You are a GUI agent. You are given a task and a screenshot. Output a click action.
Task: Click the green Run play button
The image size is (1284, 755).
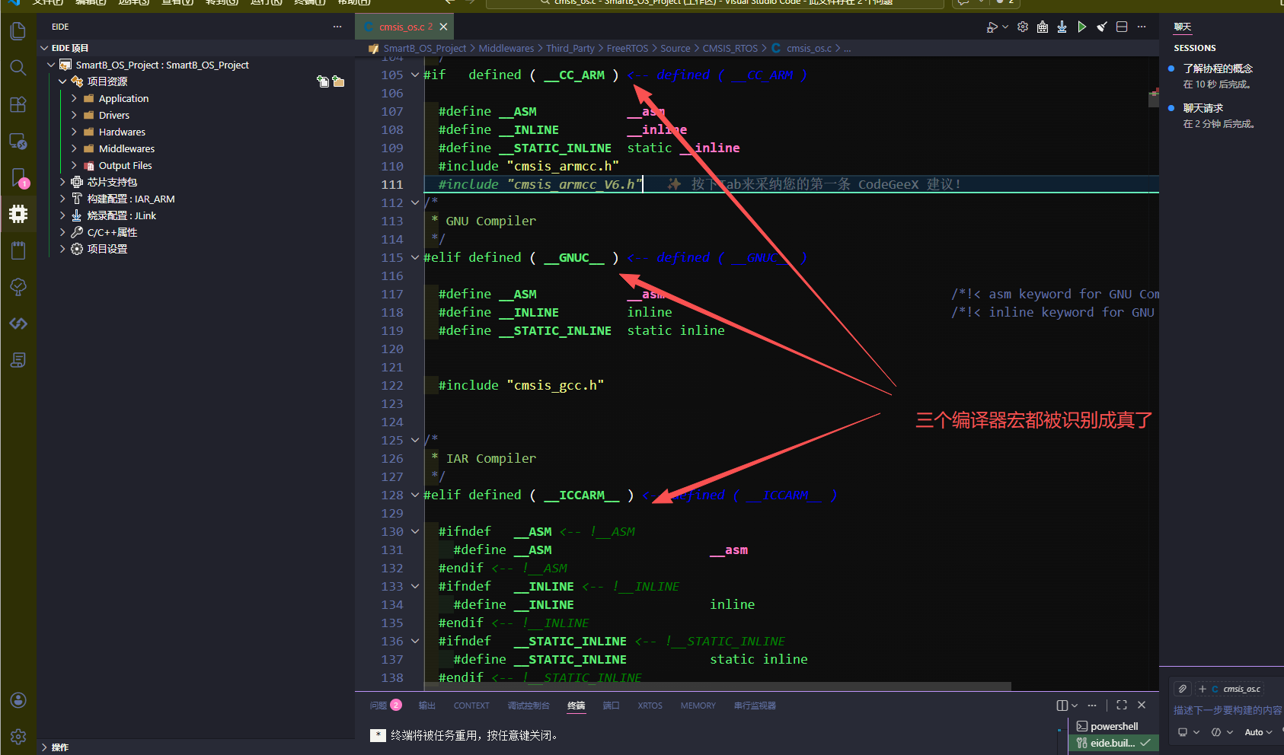(x=1081, y=27)
